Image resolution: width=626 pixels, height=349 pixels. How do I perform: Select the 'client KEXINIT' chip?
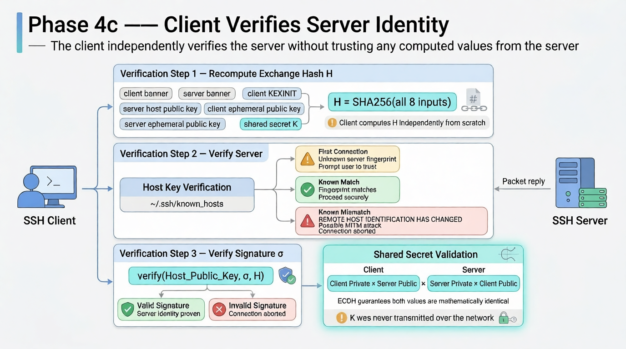click(272, 94)
